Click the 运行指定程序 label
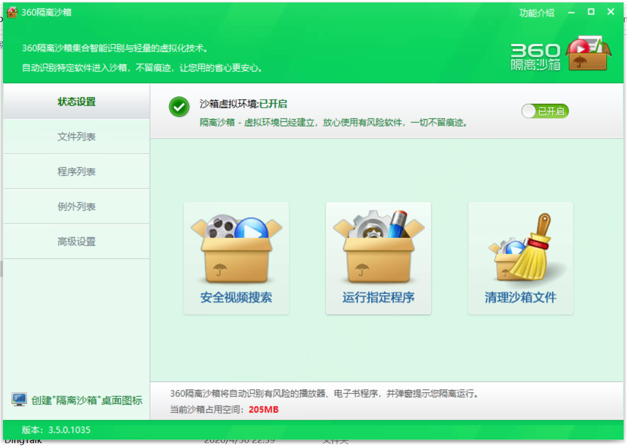Viewport: 627px width, 446px height. (379, 297)
